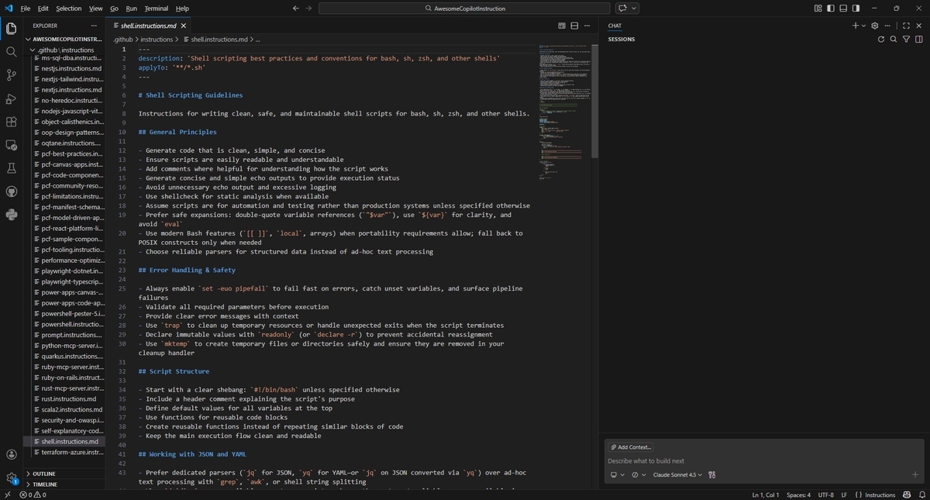Click the Add Context... button

(631, 447)
